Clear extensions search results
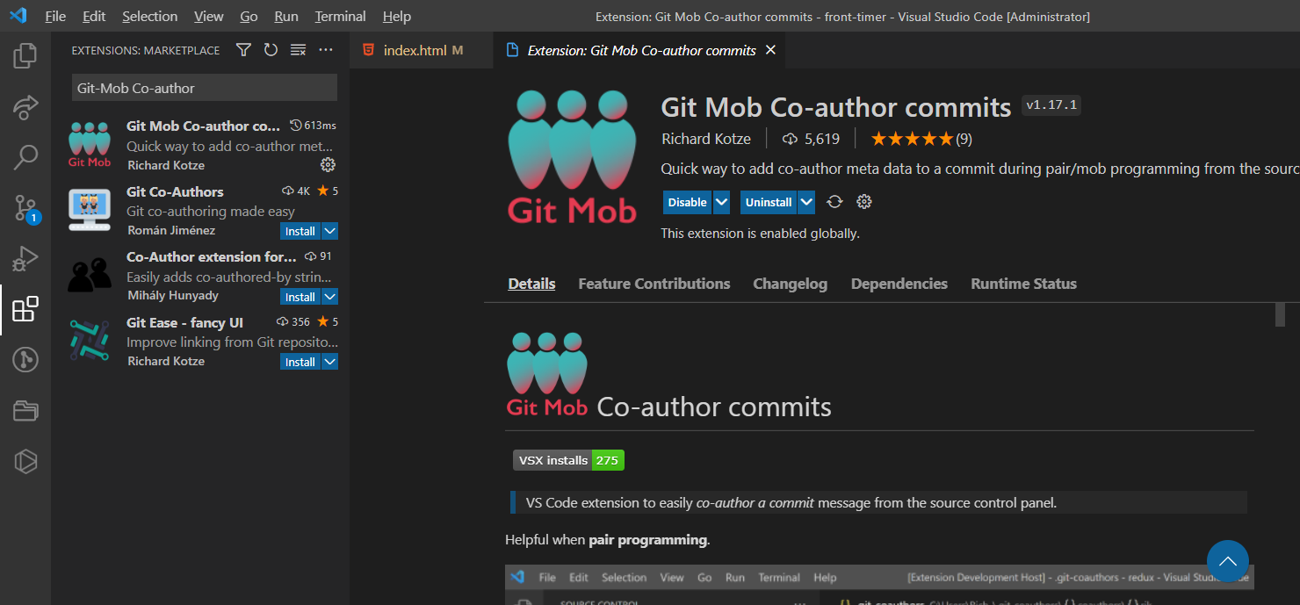The width and height of the screenshot is (1300, 605). [298, 50]
